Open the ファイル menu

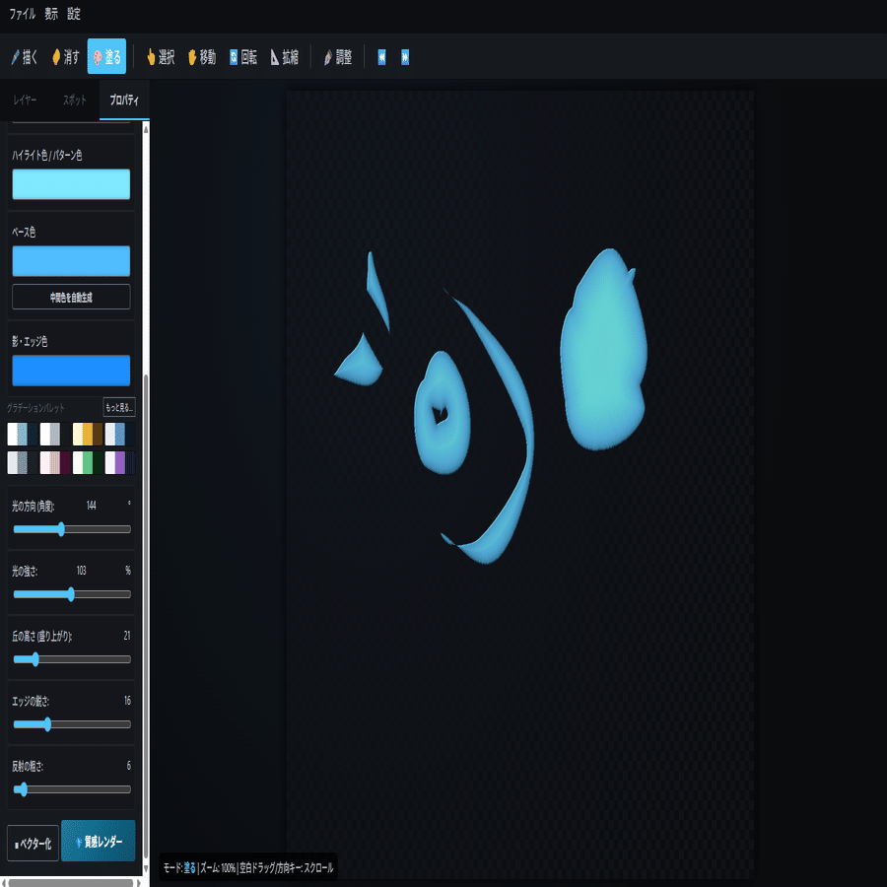coord(23,14)
